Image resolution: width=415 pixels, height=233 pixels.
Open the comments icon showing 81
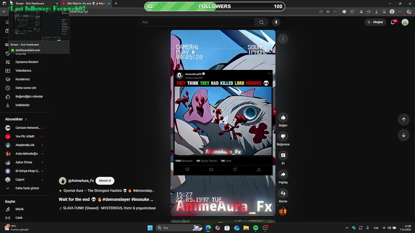tap(283, 156)
